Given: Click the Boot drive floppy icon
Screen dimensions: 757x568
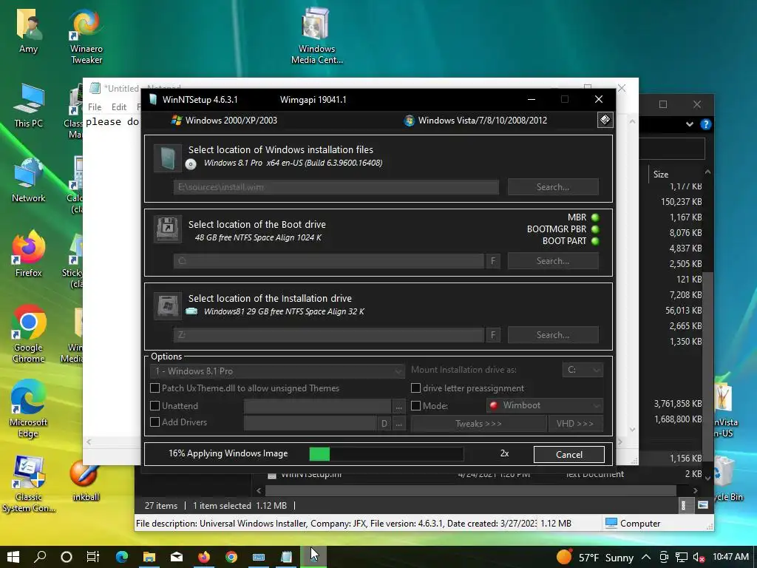Looking at the screenshot, I should pos(168,229).
